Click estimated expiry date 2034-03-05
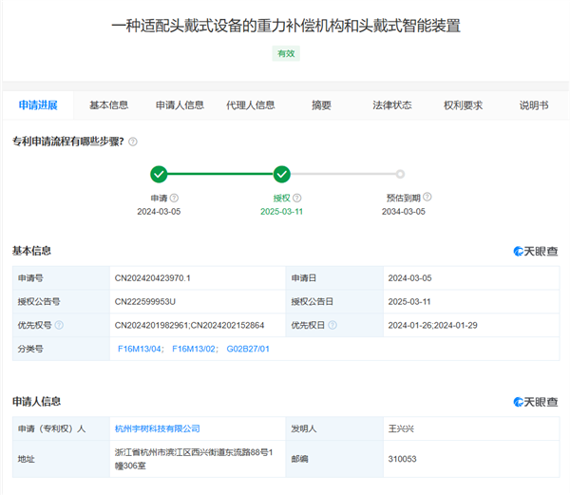Viewport: 570px width, 495px height. [404, 212]
